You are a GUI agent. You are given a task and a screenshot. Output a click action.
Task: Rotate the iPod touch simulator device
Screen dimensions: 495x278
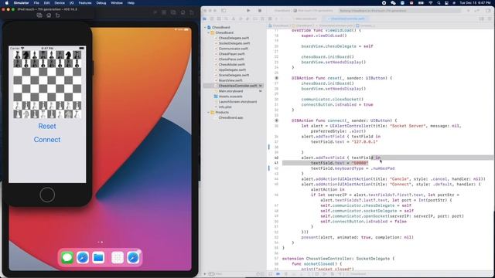click(x=57, y=15)
